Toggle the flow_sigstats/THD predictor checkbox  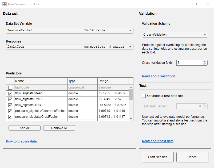(x=10, y=105)
